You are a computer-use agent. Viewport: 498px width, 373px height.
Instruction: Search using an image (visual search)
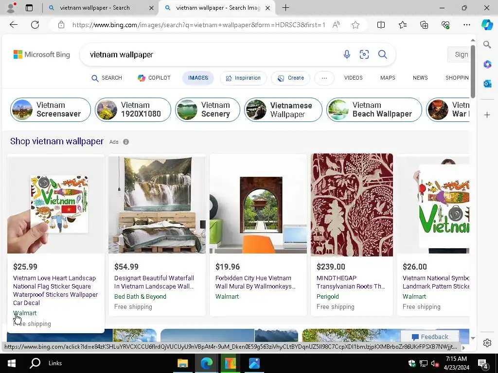point(364,54)
